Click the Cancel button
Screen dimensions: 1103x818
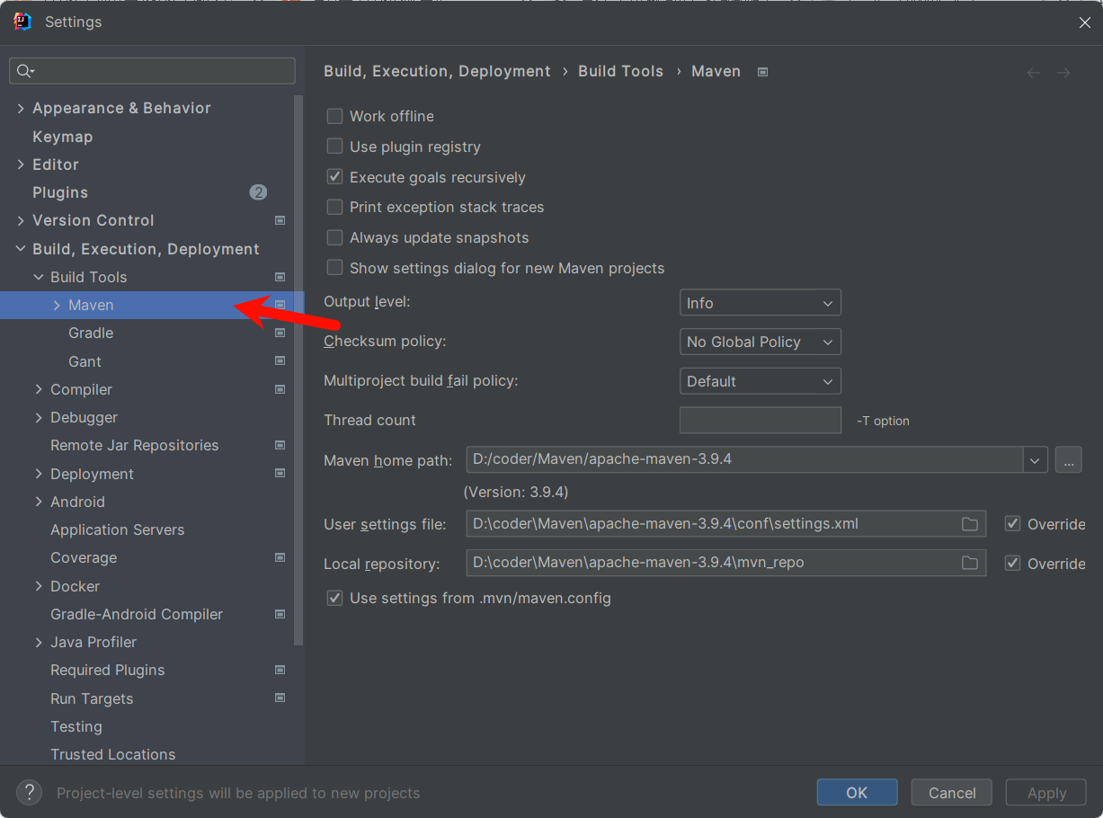952,792
